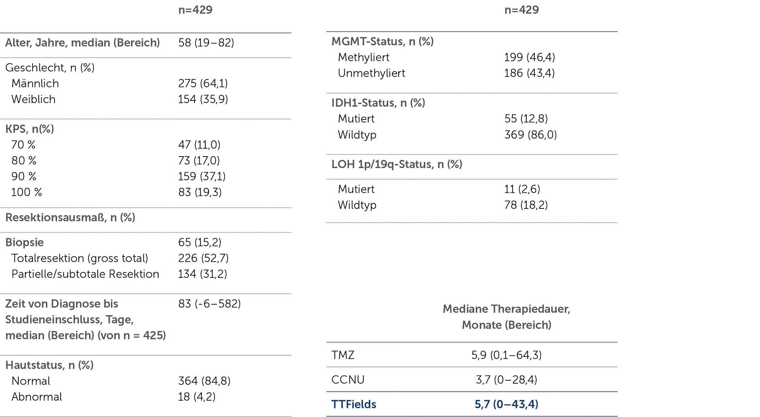
Task: Click the 'Biopsie' row label
Action: coord(24,242)
